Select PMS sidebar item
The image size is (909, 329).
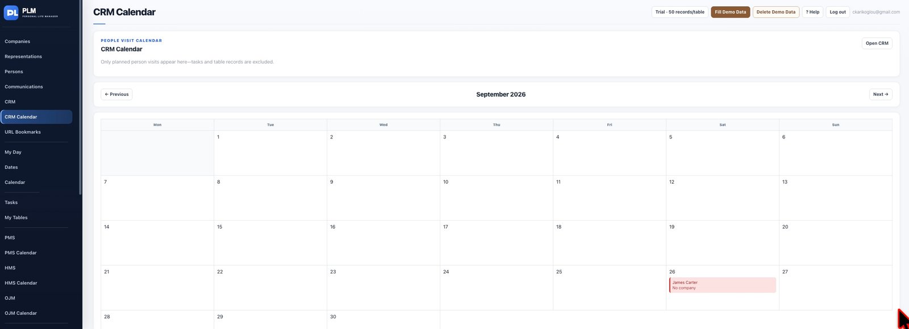[10, 238]
